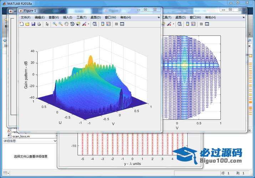Open 窗口(W) menu in Figure 1
The image size is (255, 178).
111,17
